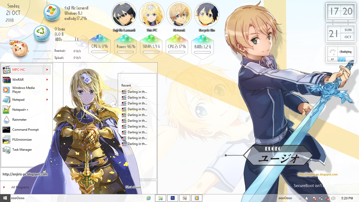Viewport: 359px width, 202px height.
Task: Click the 0 items recycle bin text
Action: click(x=60, y=29)
